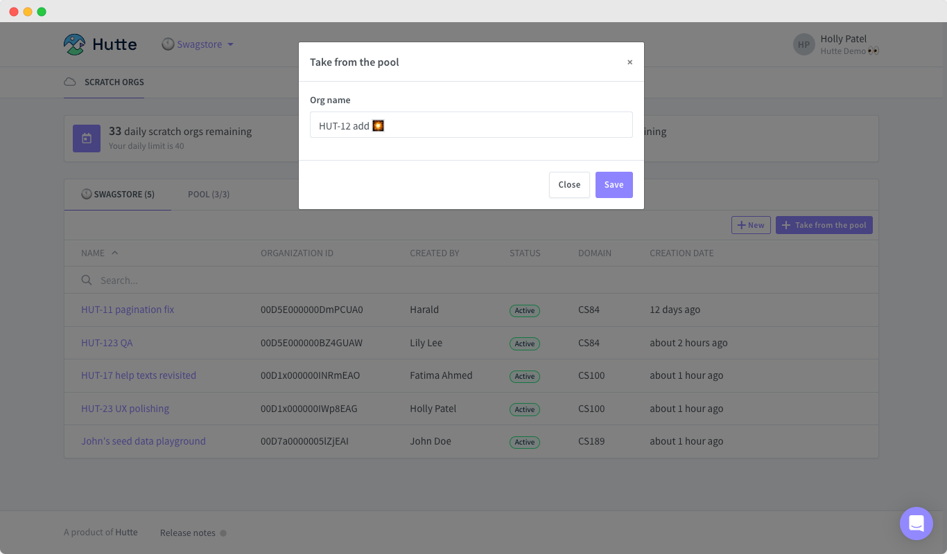Screen dimensions: 947x554
Task: Sort by Name using the caret arrow
Action: (115, 253)
